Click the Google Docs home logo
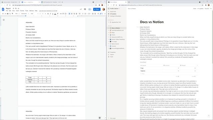This screenshot has height=120, width=213. coord(3,9)
